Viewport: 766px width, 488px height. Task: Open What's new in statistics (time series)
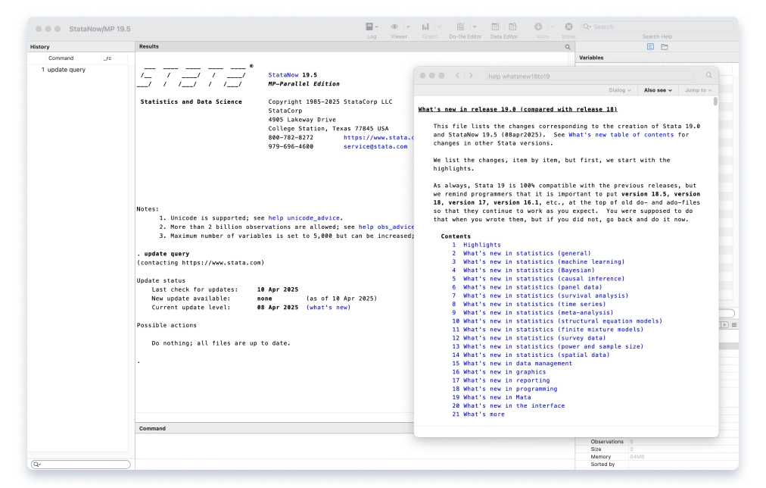pos(534,304)
